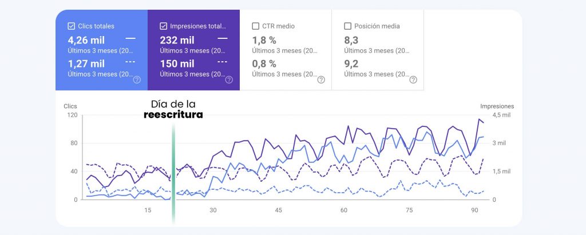The height and width of the screenshot is (235, 586).
Task: Uncheck the Impresiones totales checkbox
Action: tap(163, 26)
